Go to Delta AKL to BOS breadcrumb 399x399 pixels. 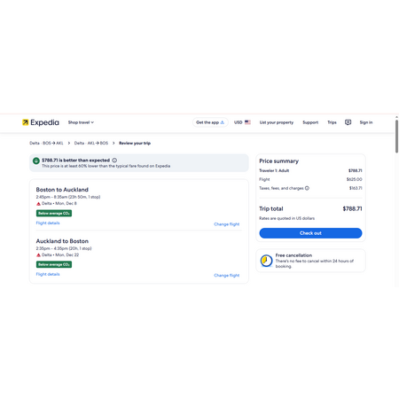point(91,143)
